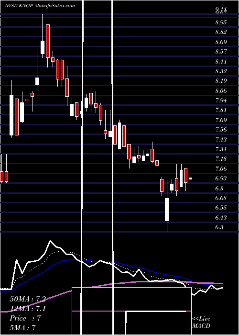Click the 7.18 price axis label
Screen dimensions: 239x335
(221, 159)
